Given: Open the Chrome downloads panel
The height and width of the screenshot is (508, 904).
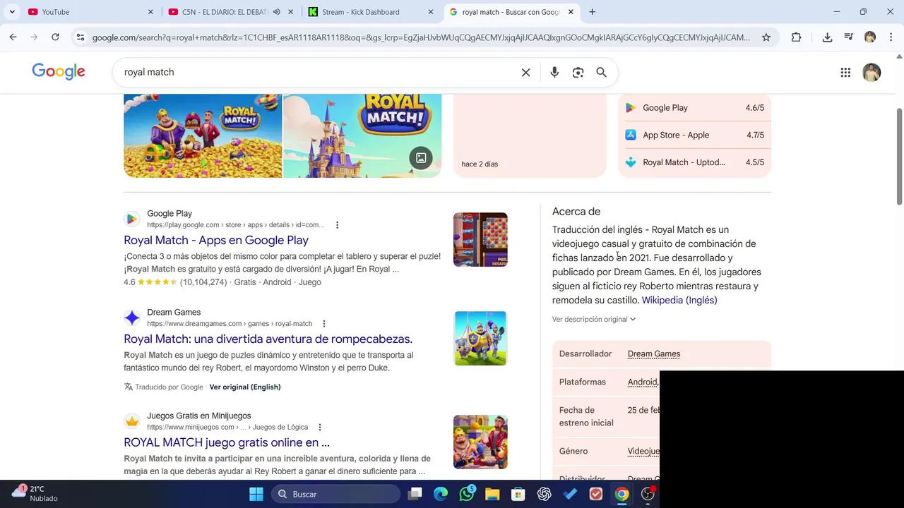Looking at the screenshot, I should click(827, 37).
